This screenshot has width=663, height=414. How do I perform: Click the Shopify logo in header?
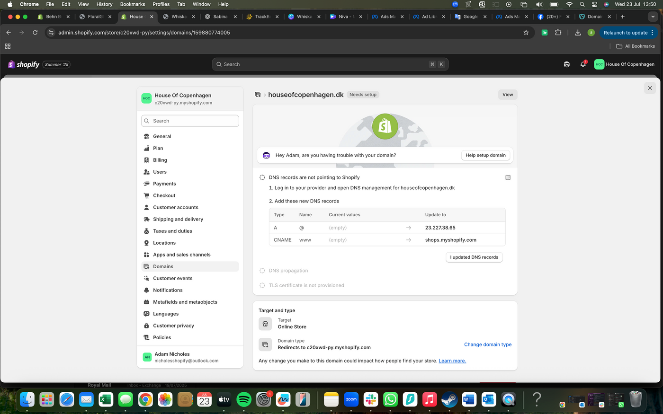[x=24, y=64]
